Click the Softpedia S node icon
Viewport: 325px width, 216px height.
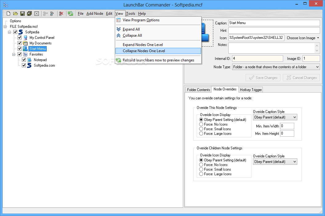(21, 32)
